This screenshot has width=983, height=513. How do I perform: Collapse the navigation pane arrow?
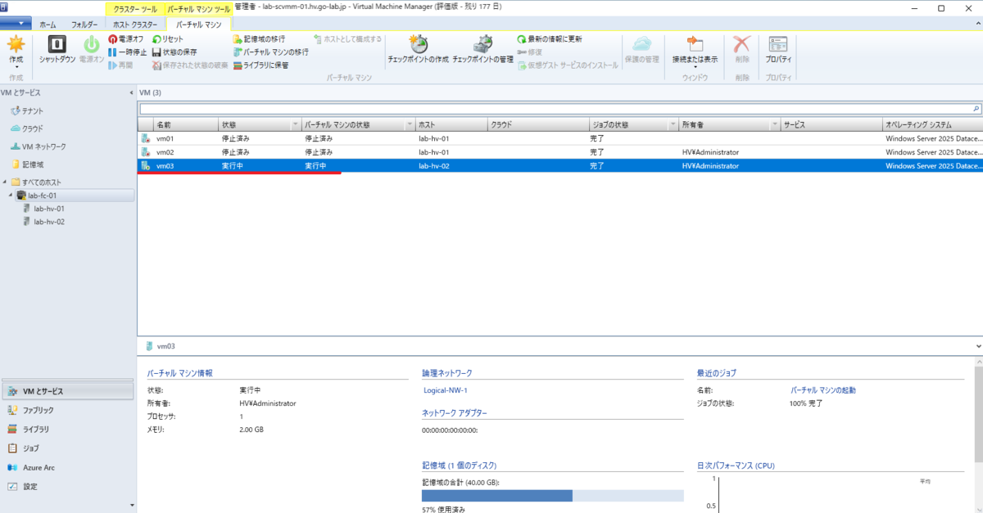click(x=132, y=92)
